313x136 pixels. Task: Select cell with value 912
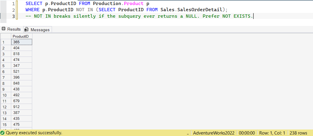(22, 107)
